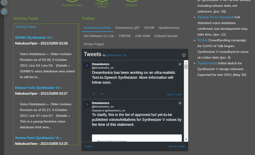The height and width of the screenshot is (155, 255).
Task: Click the embedded image card in reply tweet
Action: pos(137,138)
